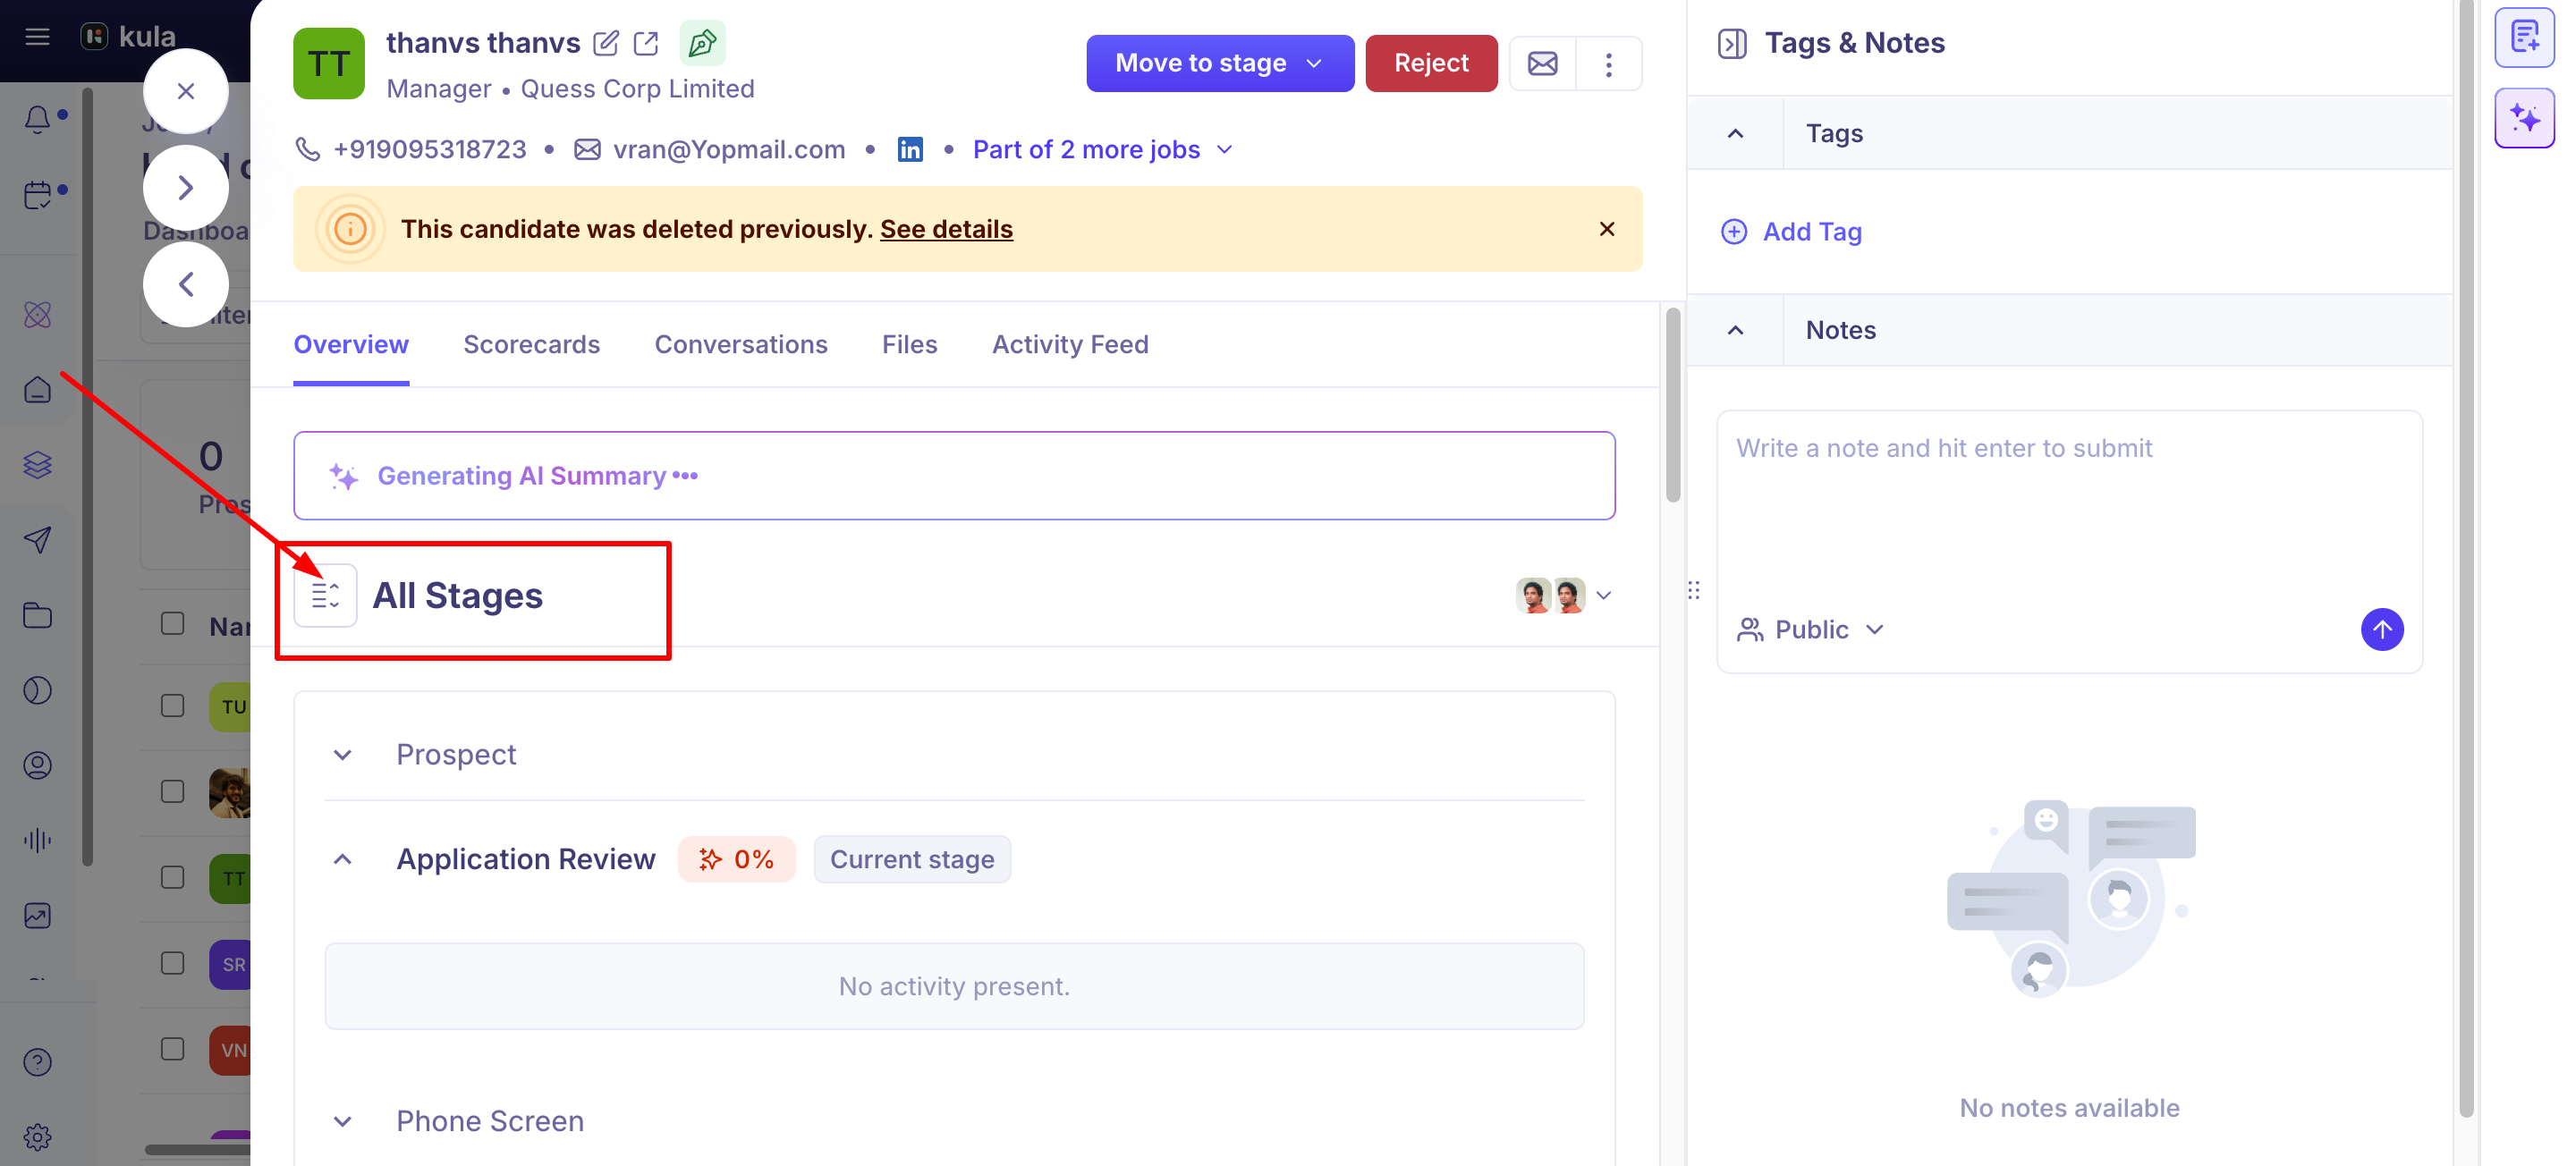
Task: Collapse the Notes section
Action: (x=1735, y=330)
